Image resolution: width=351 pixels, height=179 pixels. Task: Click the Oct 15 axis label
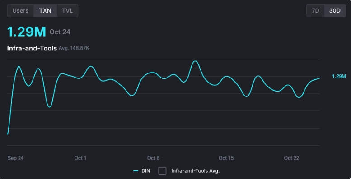tap(226, 158)
